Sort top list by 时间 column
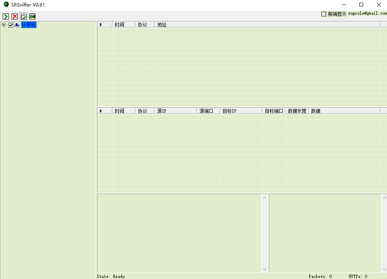Viewport: 387px width, 279px height. click(x=124, y=25)
